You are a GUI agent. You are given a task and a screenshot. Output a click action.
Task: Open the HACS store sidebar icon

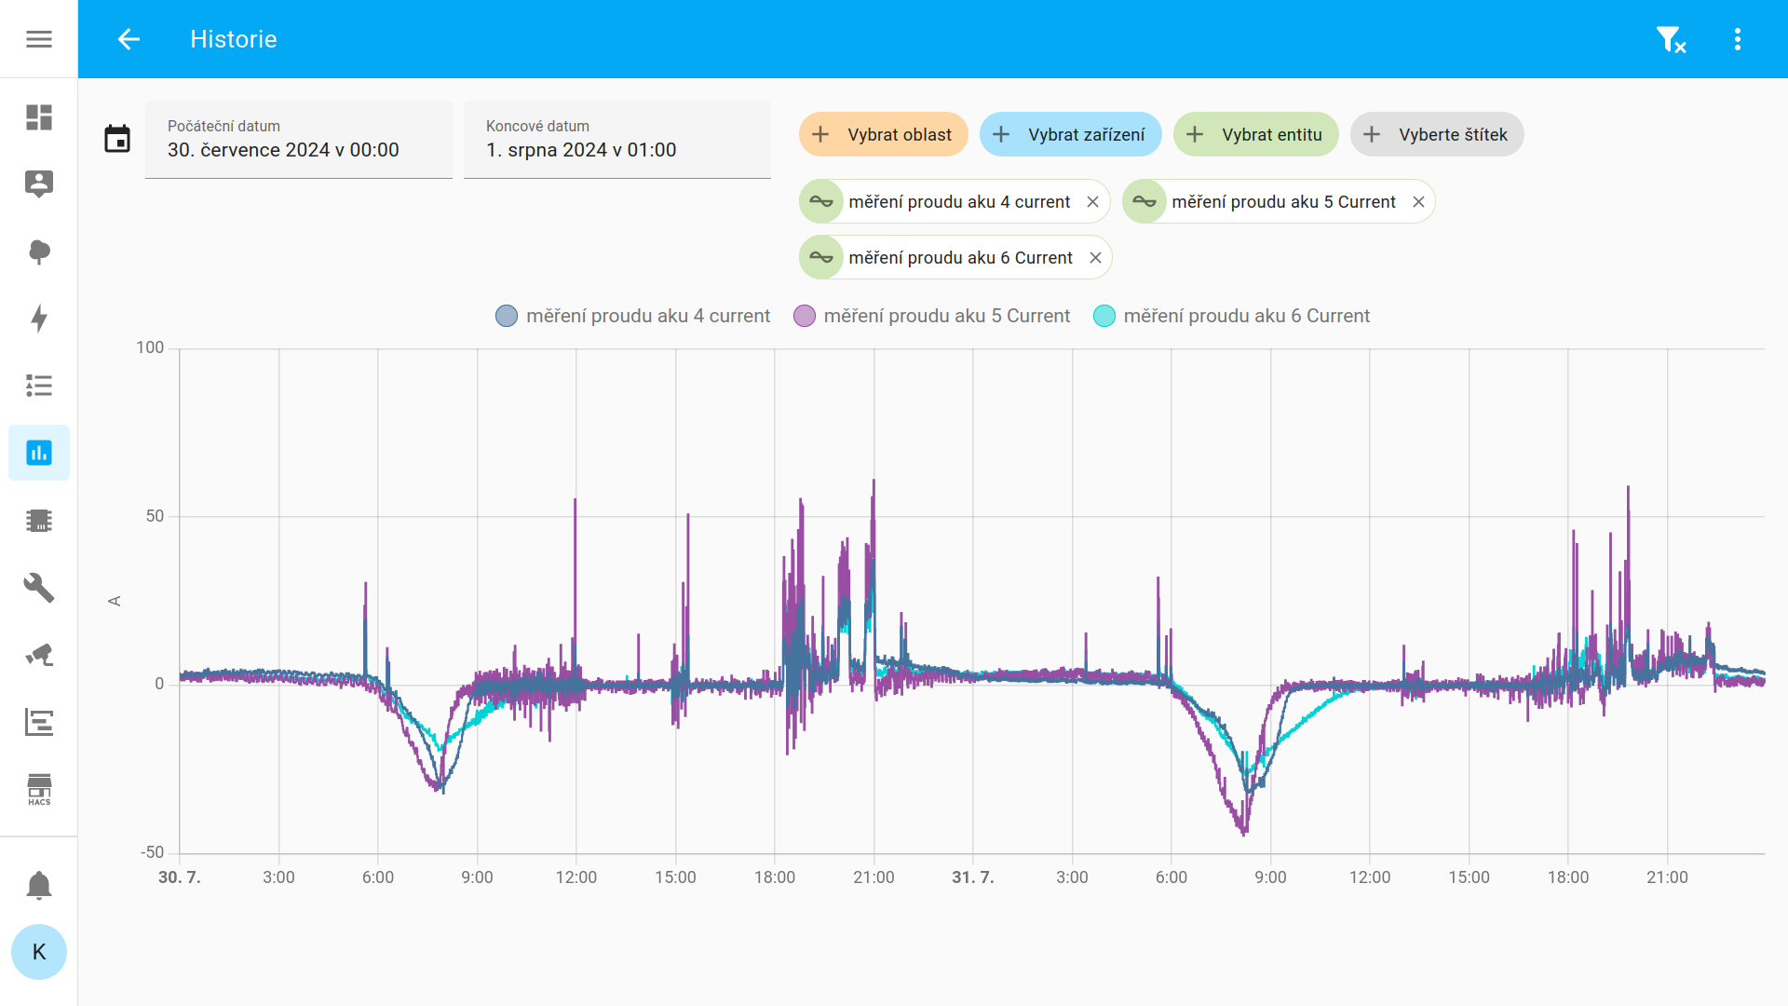[x=38, y=788]
